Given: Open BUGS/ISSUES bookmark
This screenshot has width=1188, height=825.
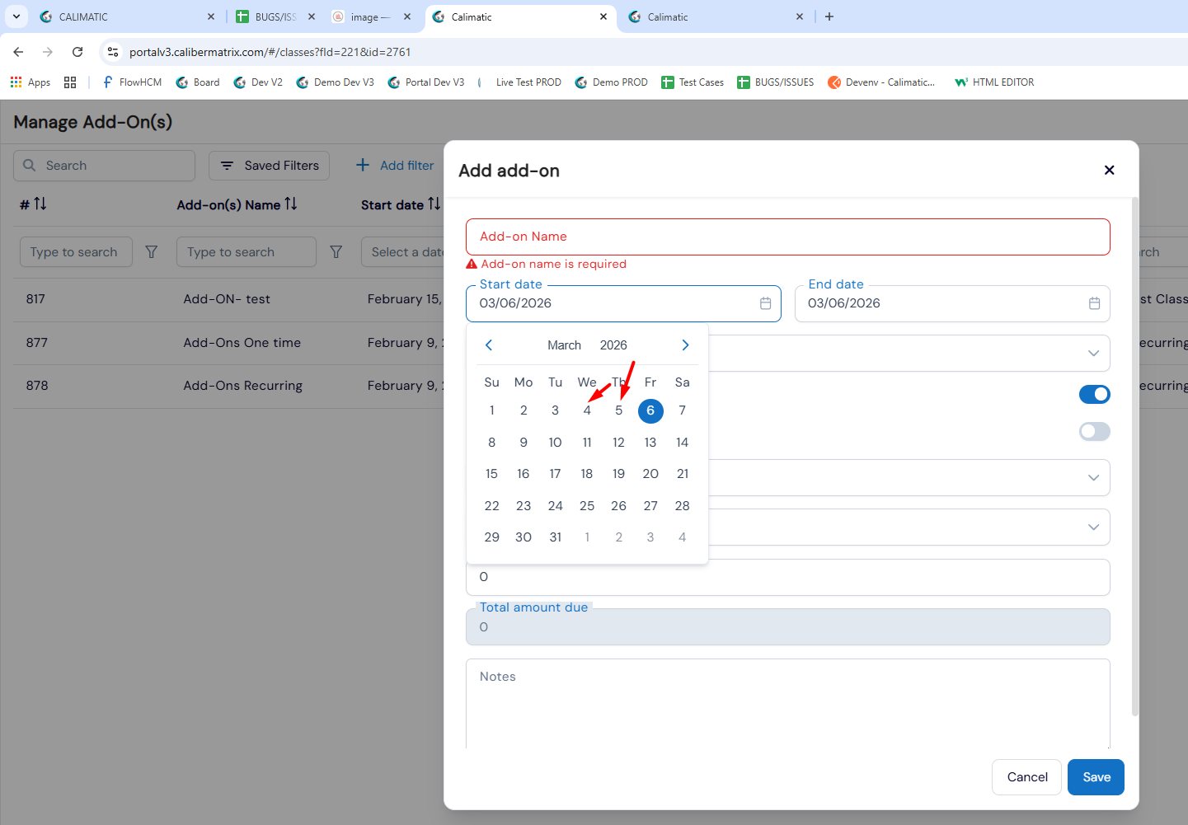Looking at the screenshot, I should [x=776, y=82].
